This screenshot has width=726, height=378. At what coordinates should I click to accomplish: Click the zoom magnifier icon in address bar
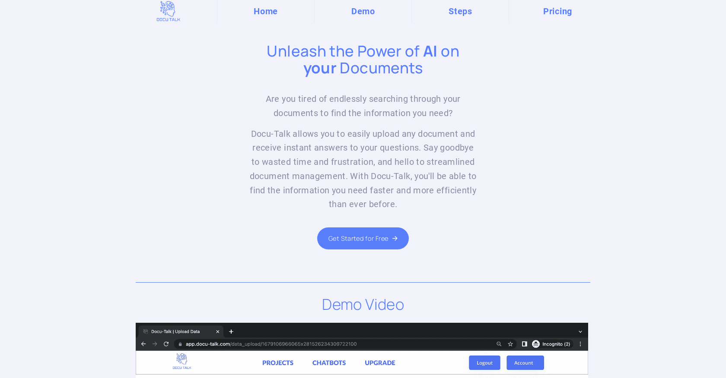pyautogui.click(x=499, y=344)
